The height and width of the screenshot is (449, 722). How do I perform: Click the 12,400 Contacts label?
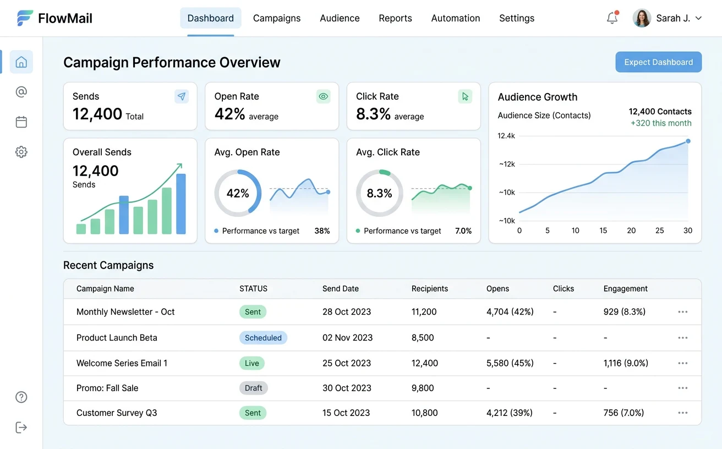pos(660,111)
